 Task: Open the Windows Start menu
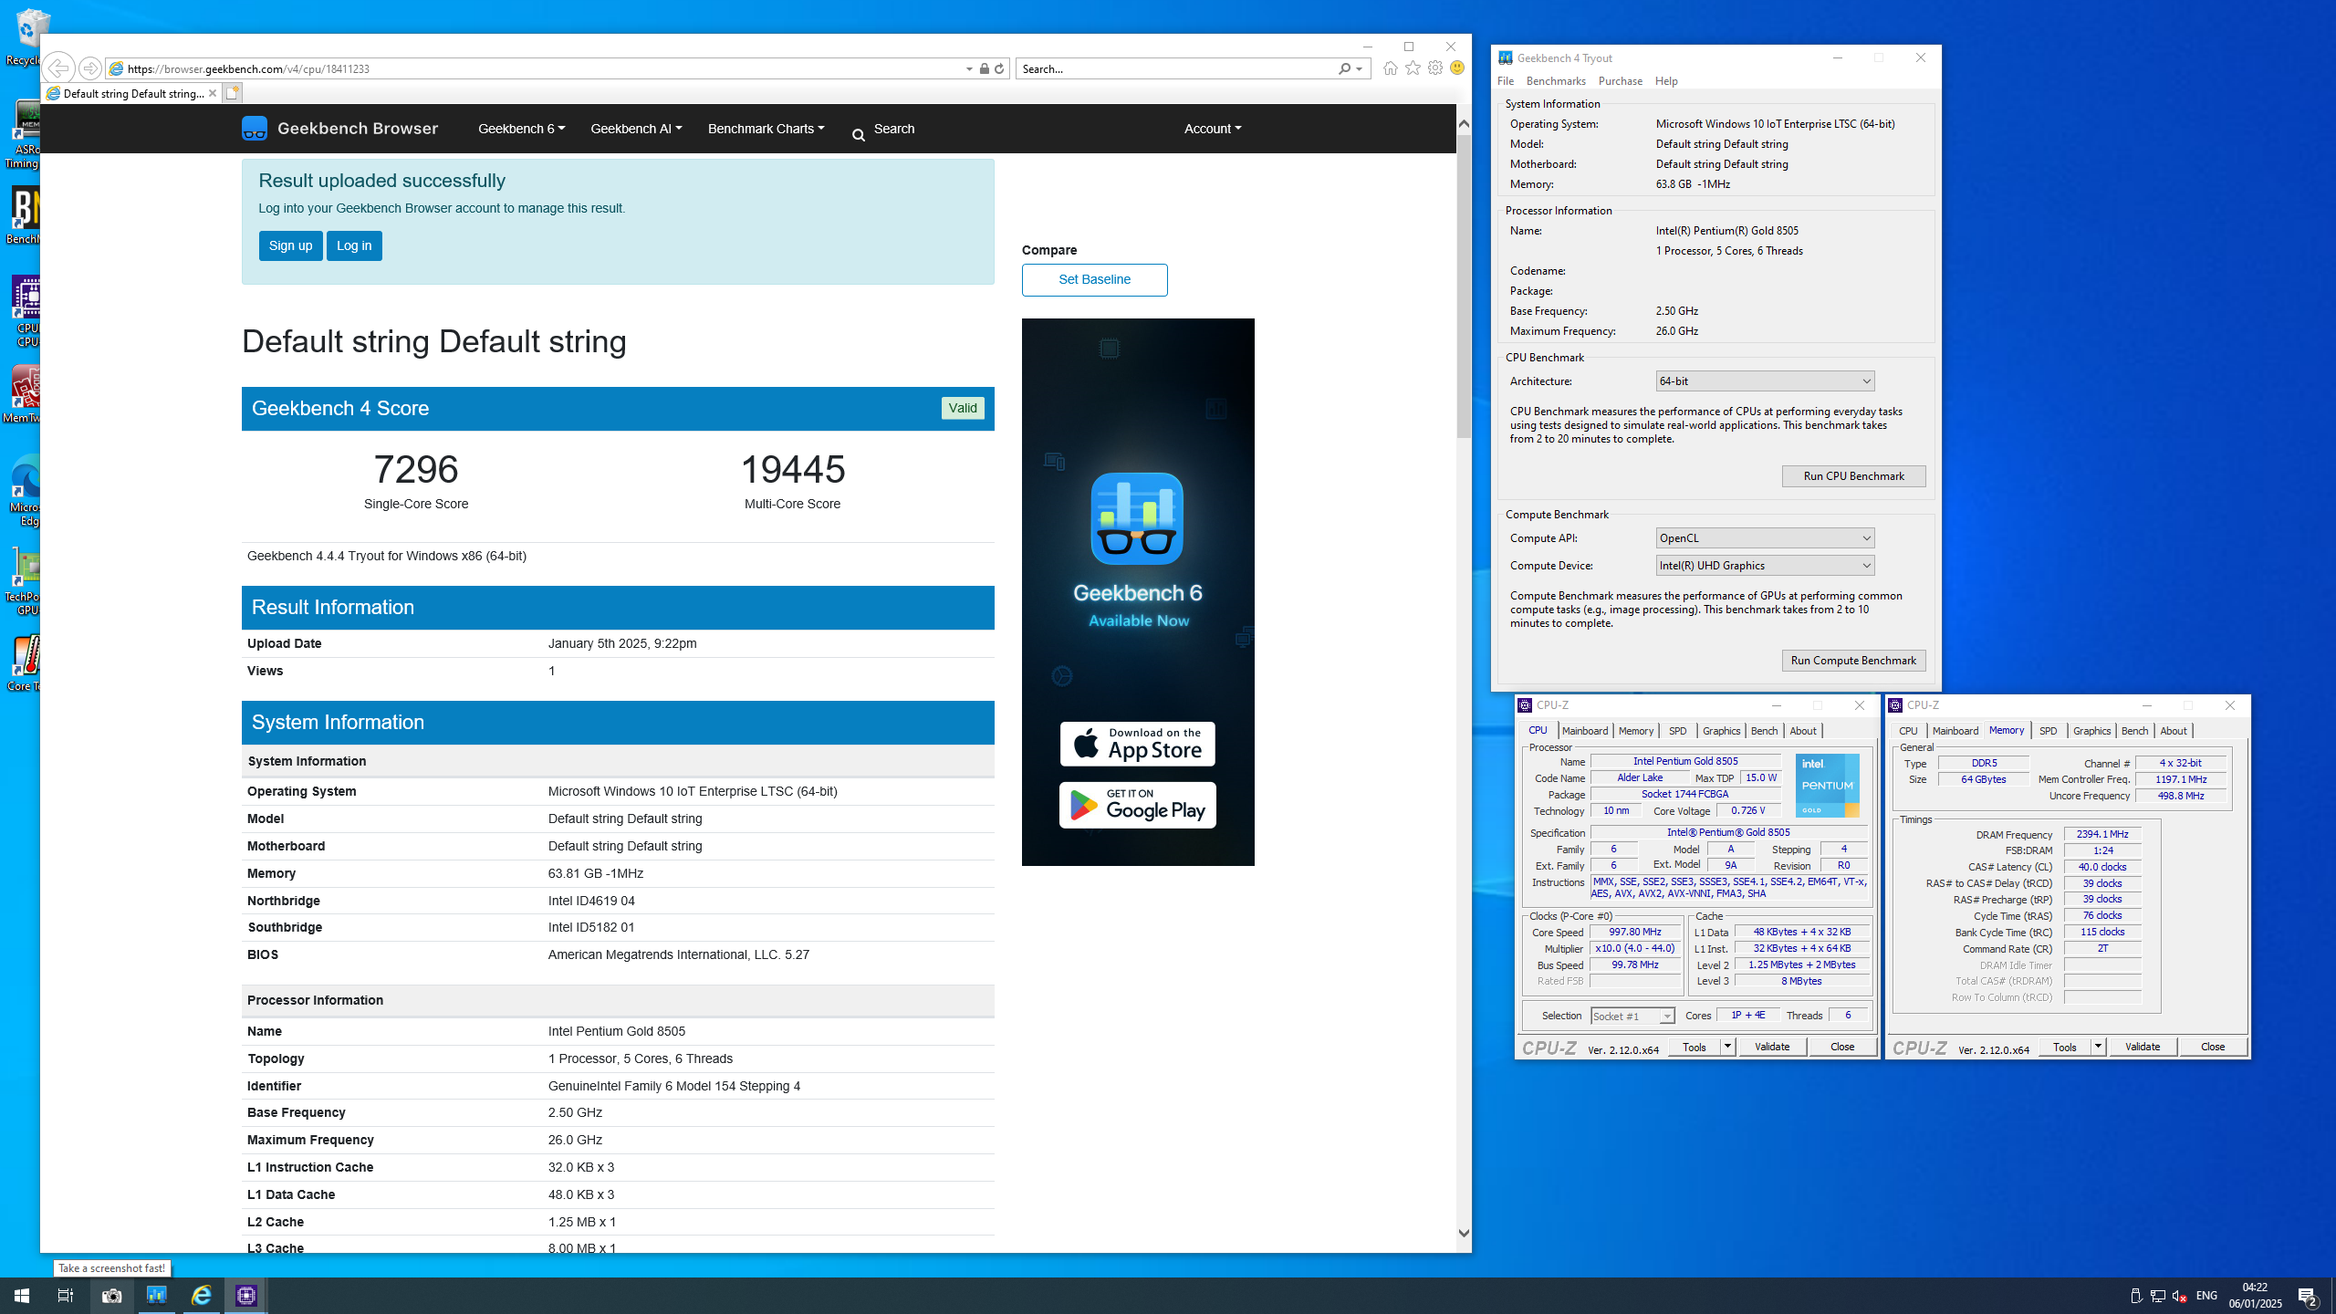click(22, 1296)
